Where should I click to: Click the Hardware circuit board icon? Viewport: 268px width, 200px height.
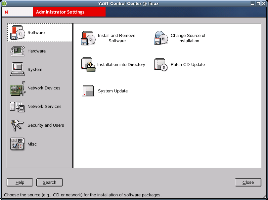tap(18, 51)
